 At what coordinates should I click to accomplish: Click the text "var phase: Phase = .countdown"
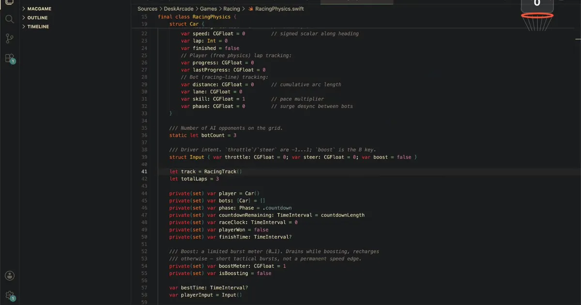(249, 208)
